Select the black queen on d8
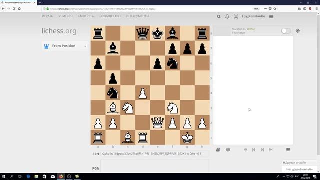This screenshot has height=180, width=320. [143, 33]
